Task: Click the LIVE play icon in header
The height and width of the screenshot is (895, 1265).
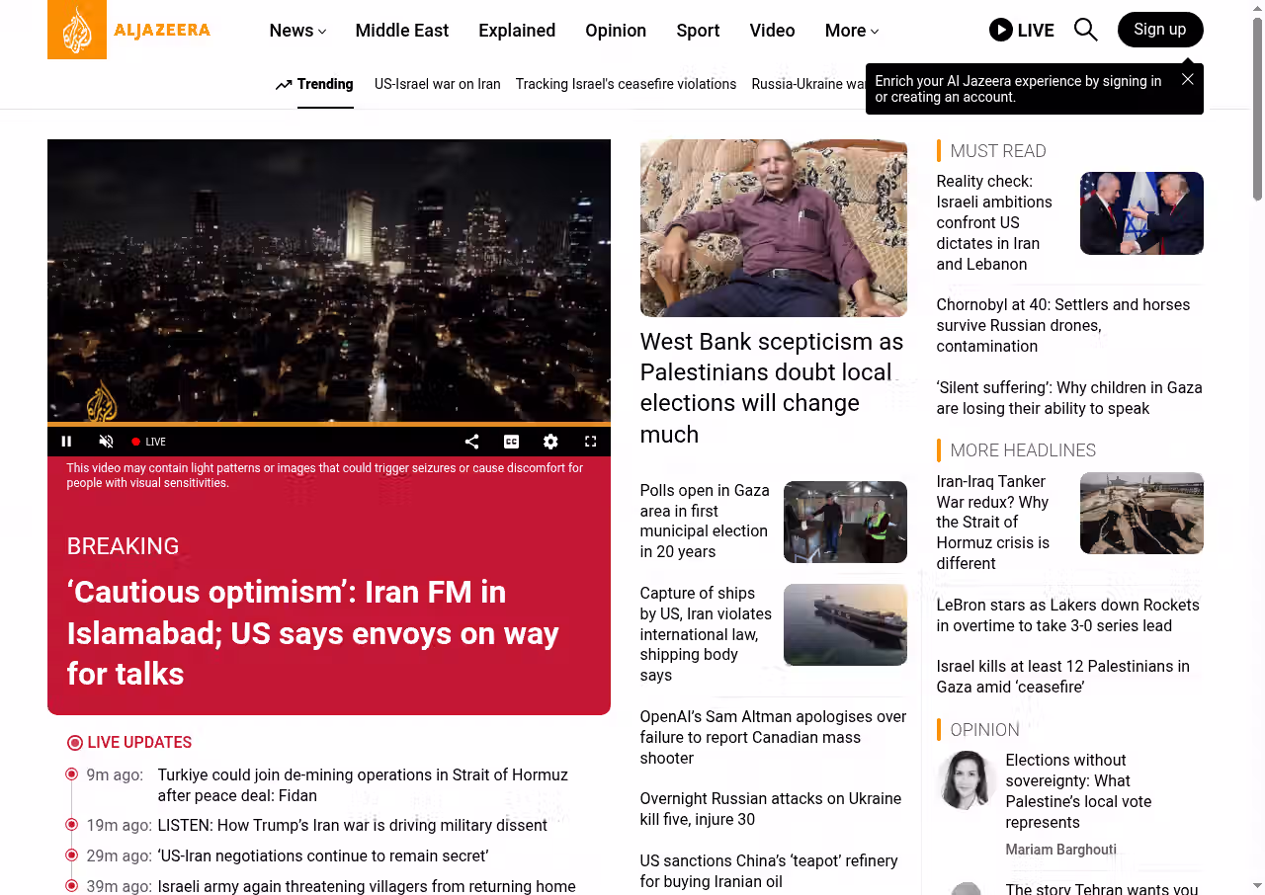Action: coord(1001,30)
